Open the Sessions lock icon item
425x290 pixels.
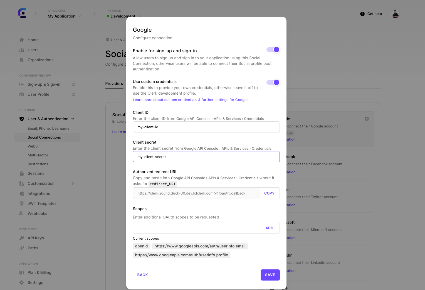point(22,173)
